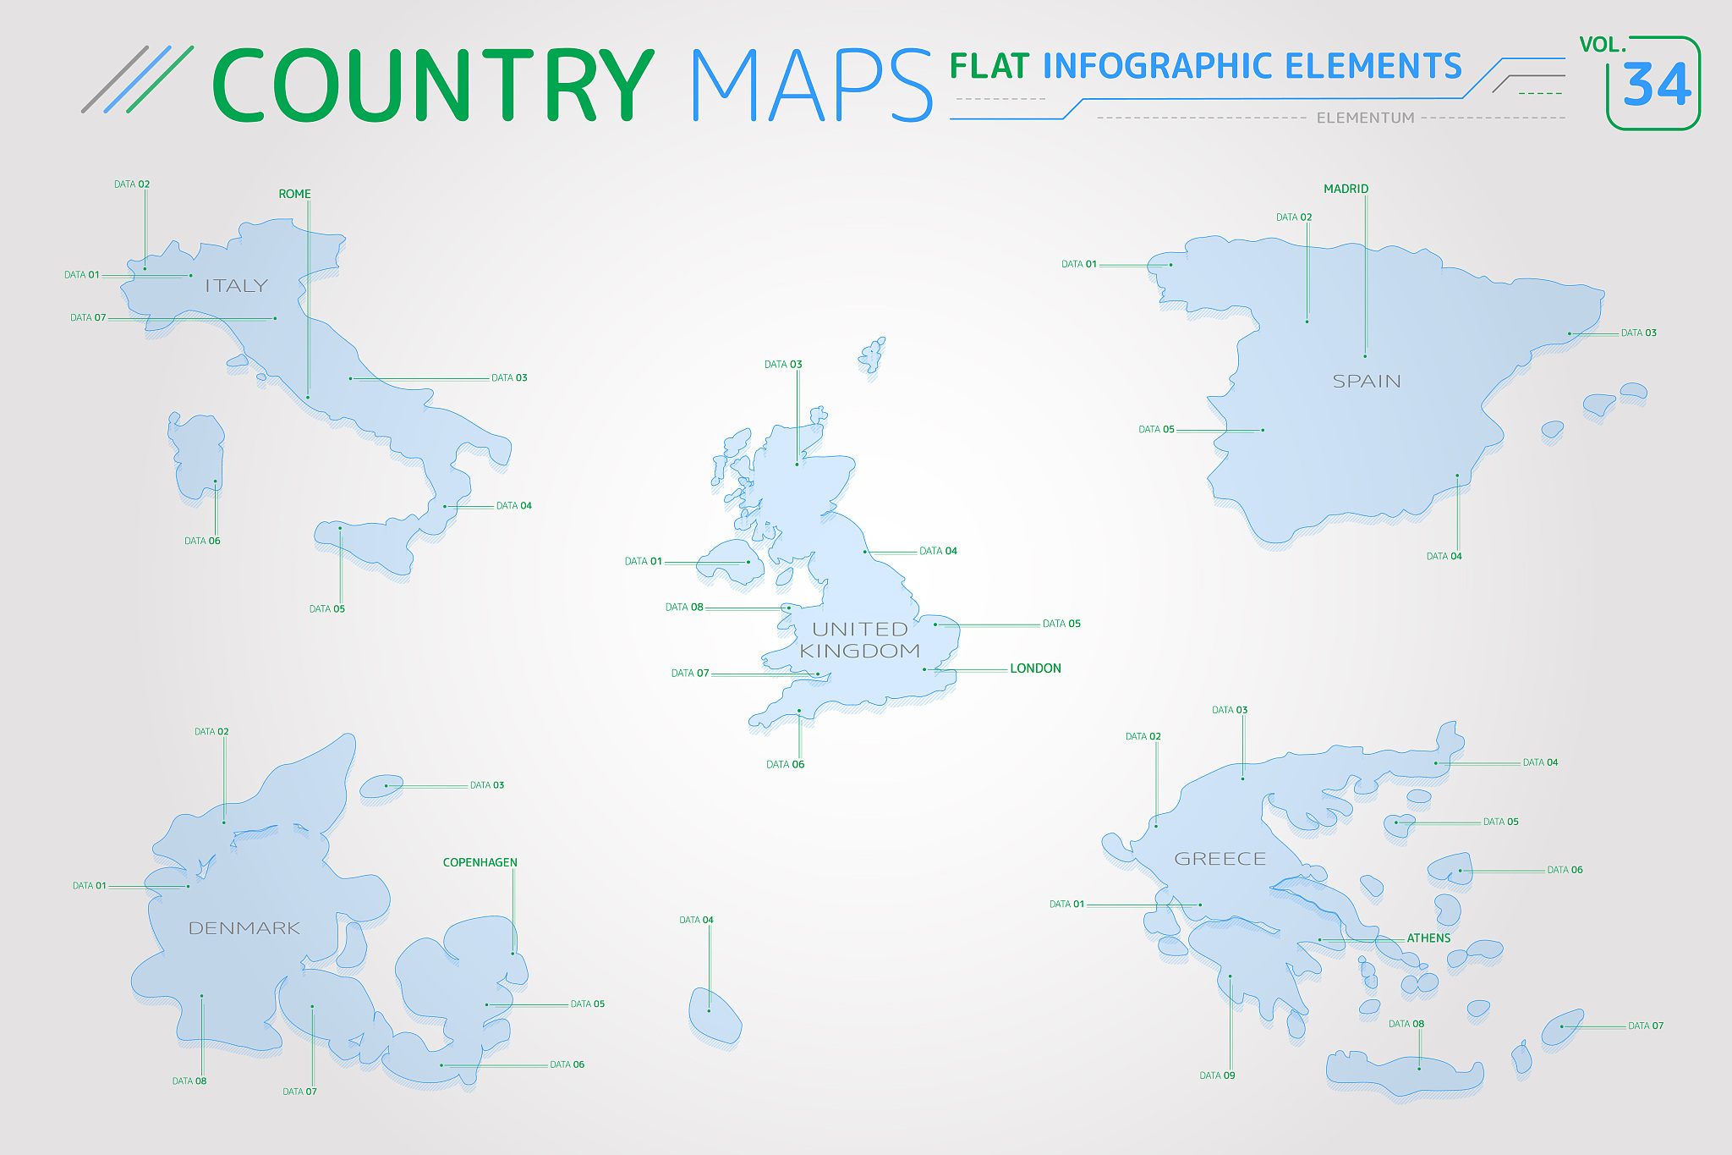Image resolution: width=1732 pixels, height=1155 pixels.
Task: Click Italy's DATA 04 label
Action: (513, 506)
